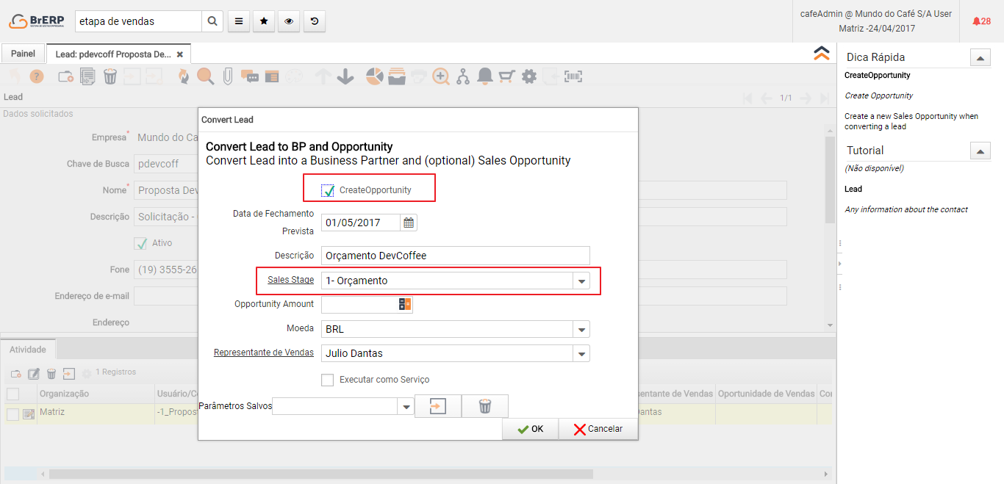1004x484 pixels.
Task: Enable Executar como Serviço checkbox
Action: (x=328, y=380)
